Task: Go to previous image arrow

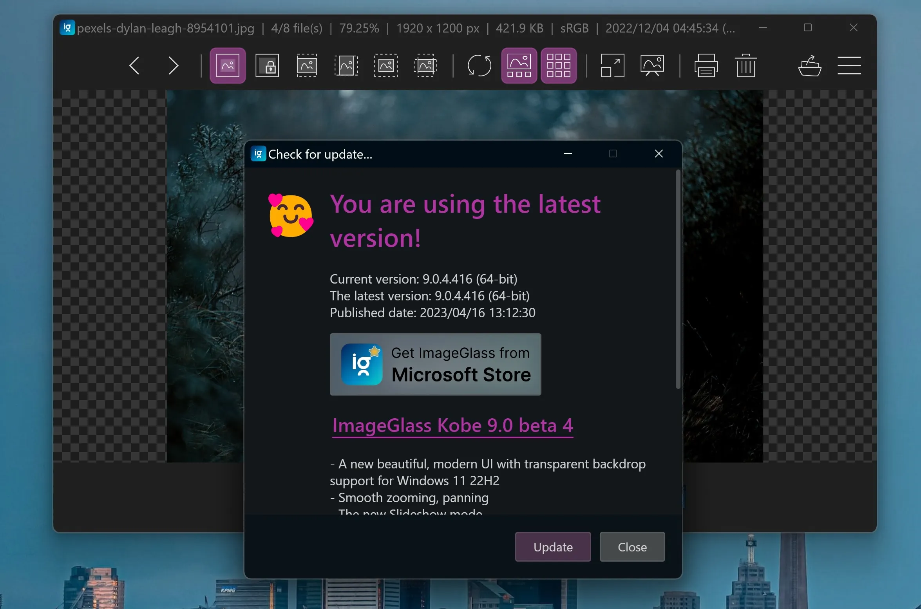Action: (134, 65)
